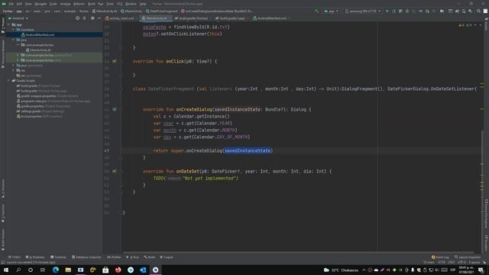Click the AVD Manager toolbar icon
The height and width of the screenshot is (275, 489).
pyautogui.click(x=464, y=11)
